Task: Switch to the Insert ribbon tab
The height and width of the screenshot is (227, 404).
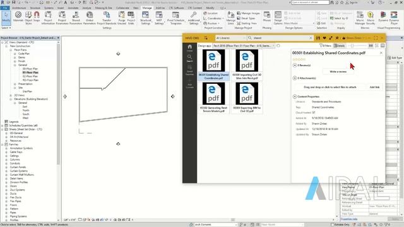Action: point(61,8)
